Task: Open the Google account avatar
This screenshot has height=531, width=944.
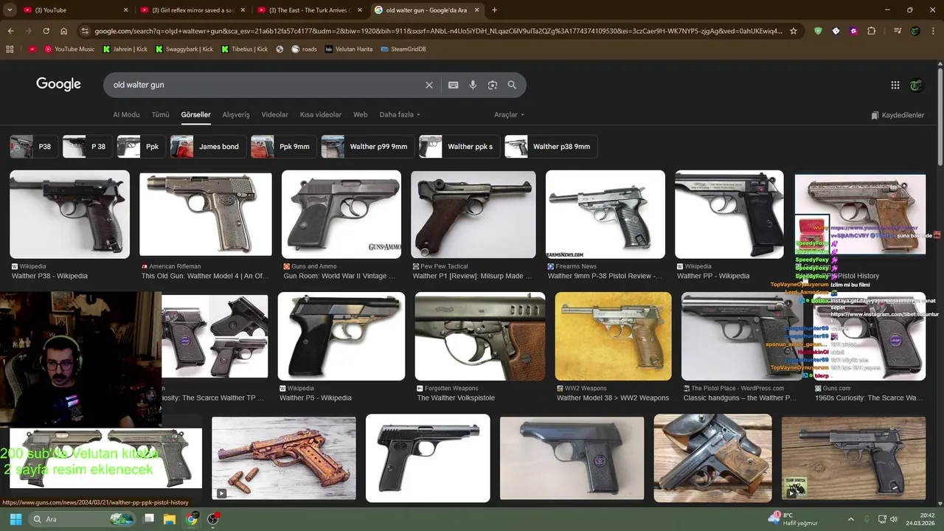Action: coord(916,85)
